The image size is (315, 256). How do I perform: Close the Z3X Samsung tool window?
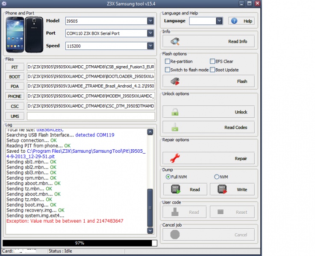257,3
